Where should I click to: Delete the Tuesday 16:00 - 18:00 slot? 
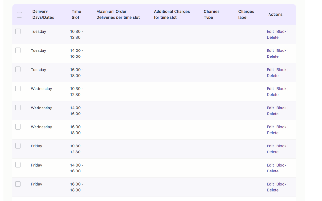[x=273, y=75]
